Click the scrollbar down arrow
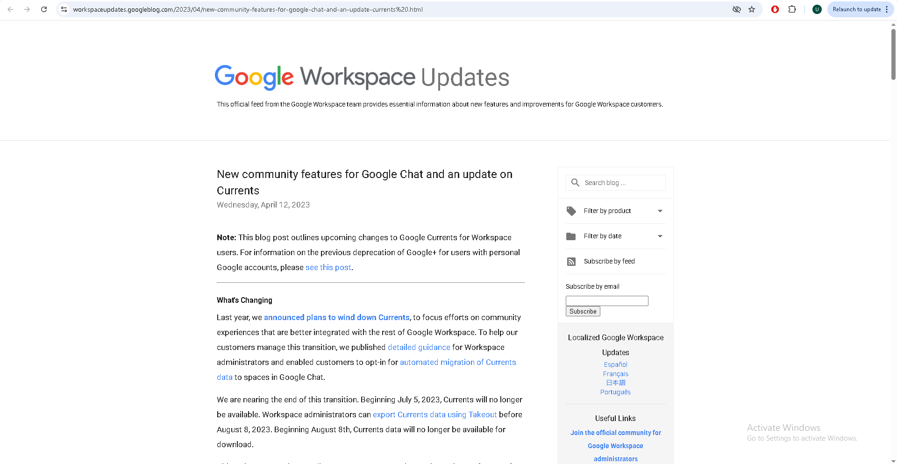 893,461
